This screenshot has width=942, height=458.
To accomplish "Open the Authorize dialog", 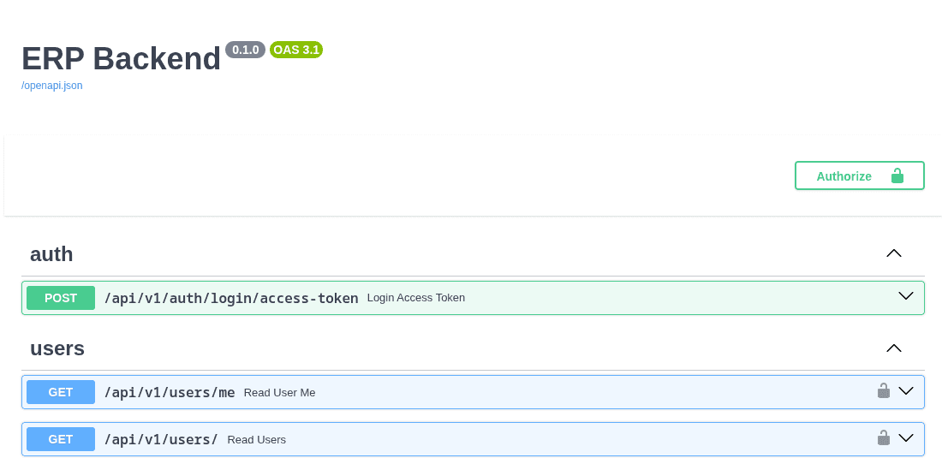I will point(859,175).
